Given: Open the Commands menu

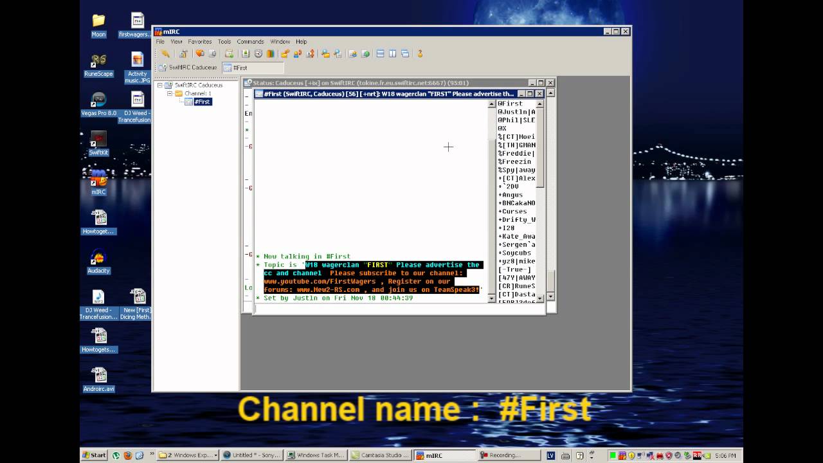Looking at the screenshot, I should click(250, 42).
